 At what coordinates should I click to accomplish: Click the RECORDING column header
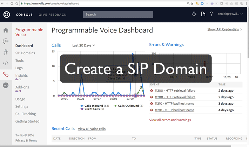click(234, 139)
